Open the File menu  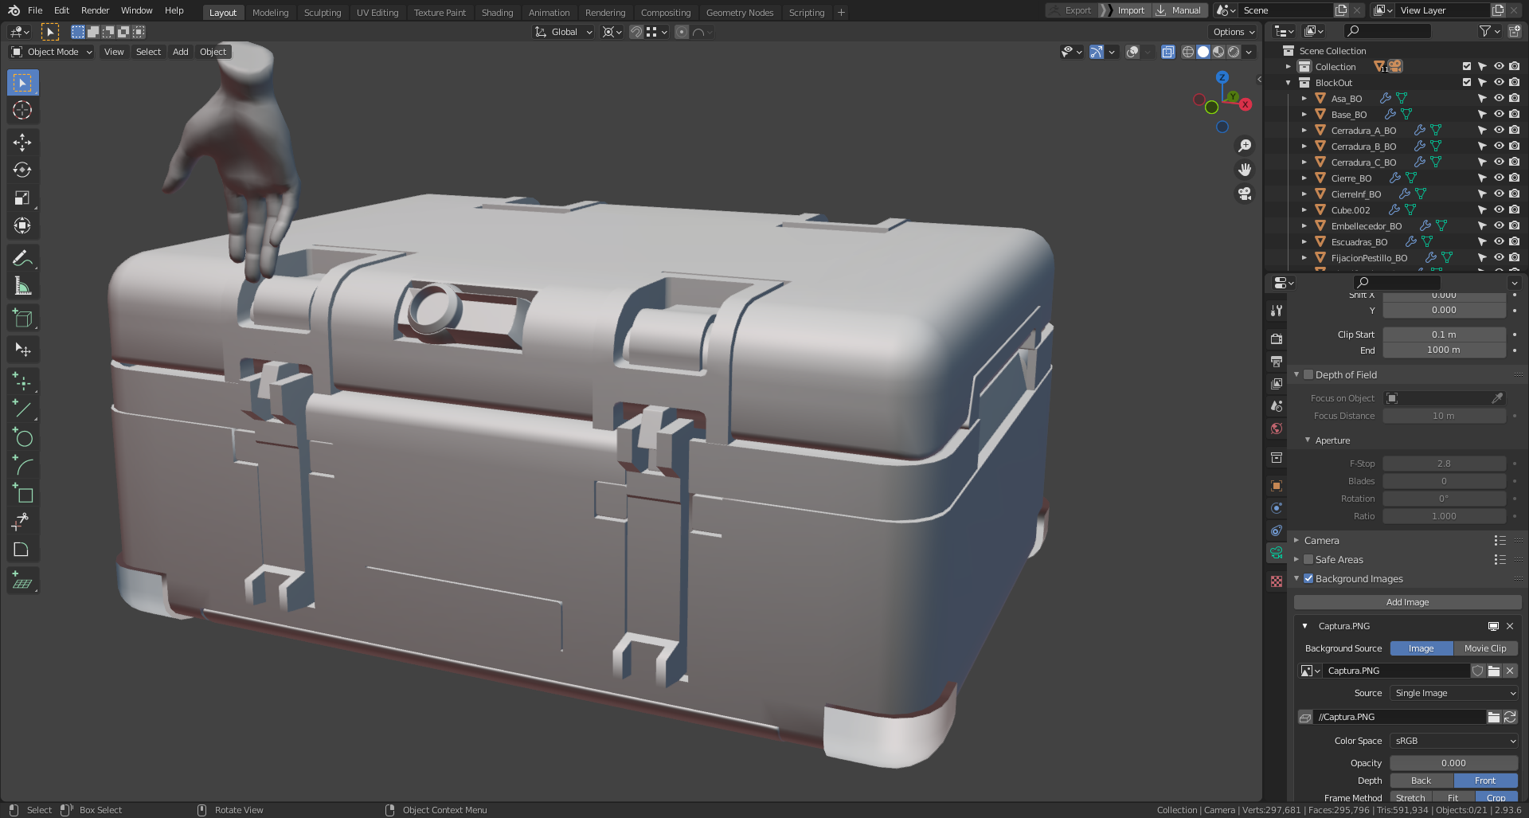(x=35, y=10)
